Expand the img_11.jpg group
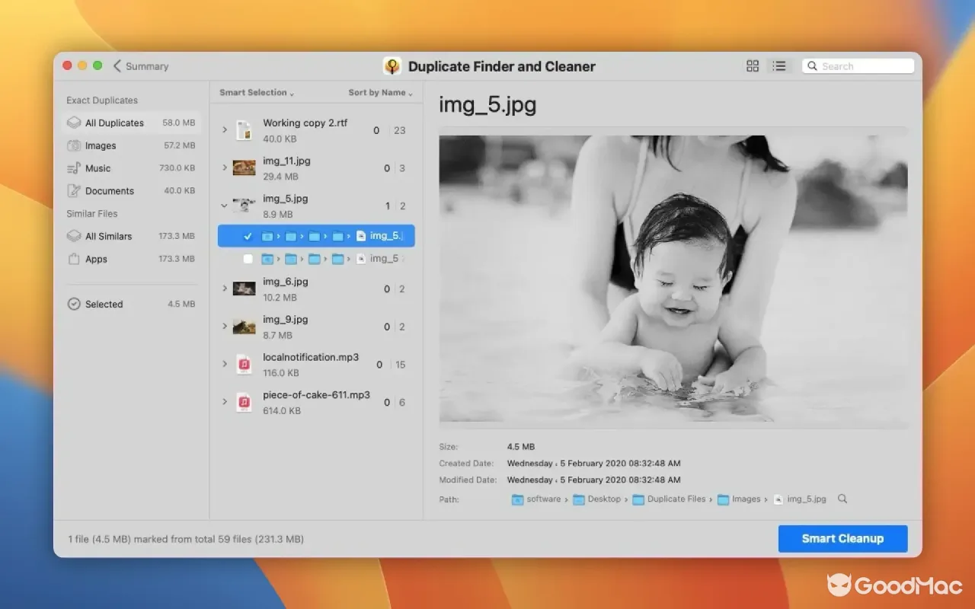 click(225, 167)
